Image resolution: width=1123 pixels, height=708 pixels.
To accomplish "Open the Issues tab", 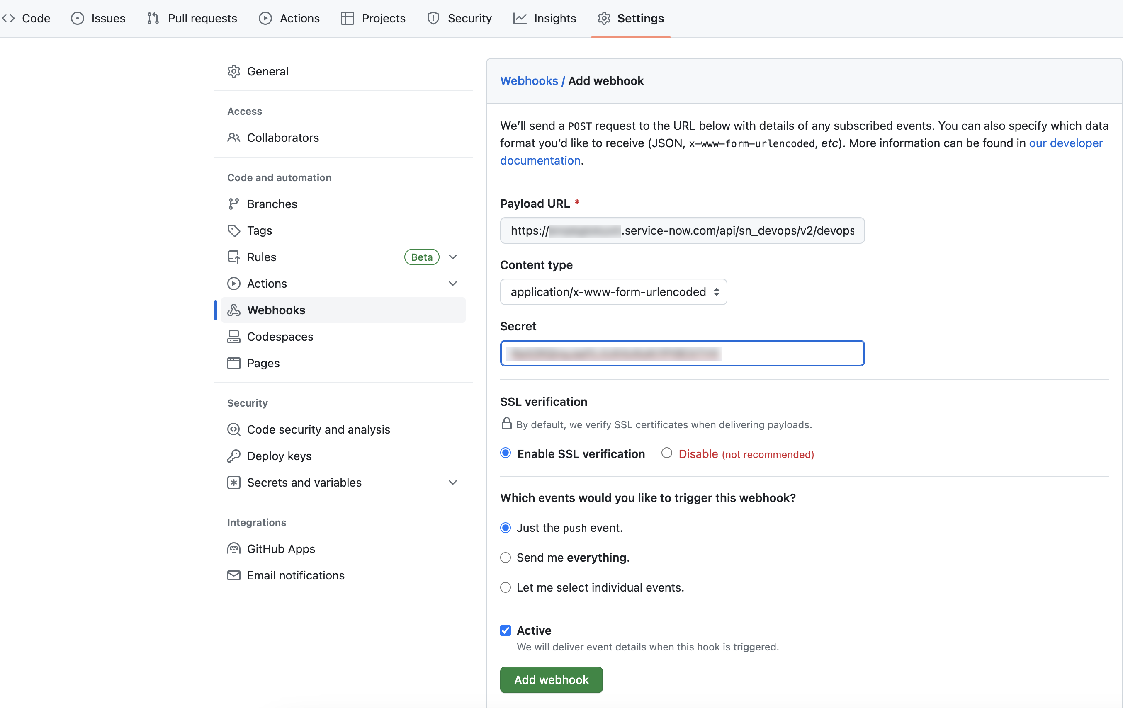I will pyautogui.click(x=98, y=18).
